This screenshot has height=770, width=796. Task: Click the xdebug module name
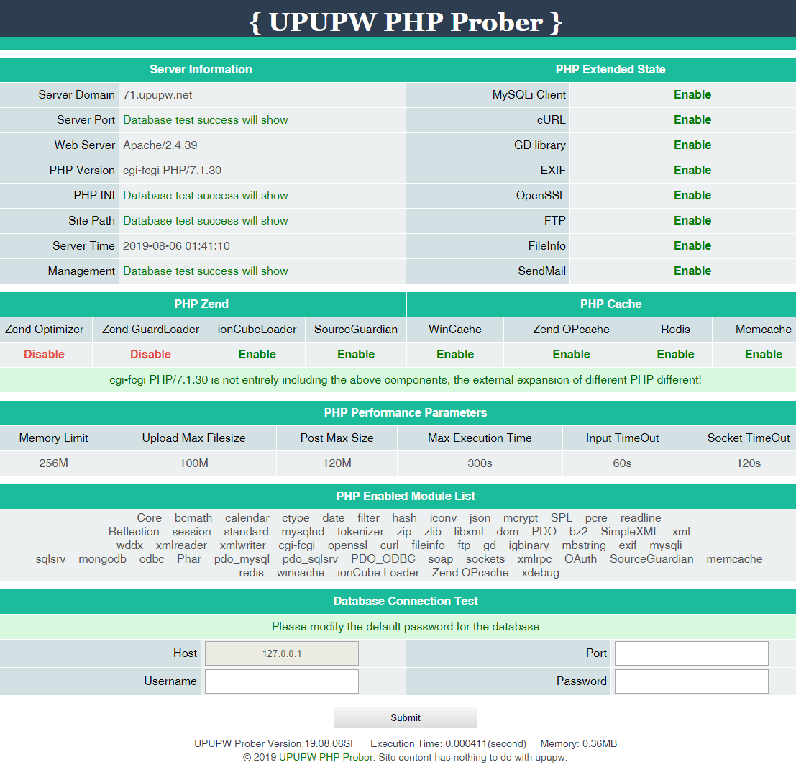pyautogui.click(x=540, y=573)
